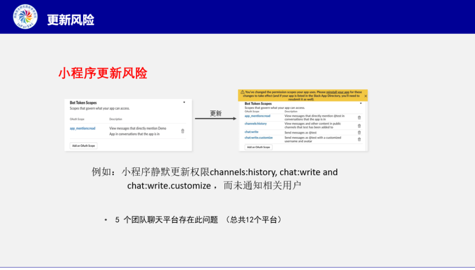Expand the left Bot Token Scopes panel
This screenshot has width=475, height=270.
coord(184,102)
